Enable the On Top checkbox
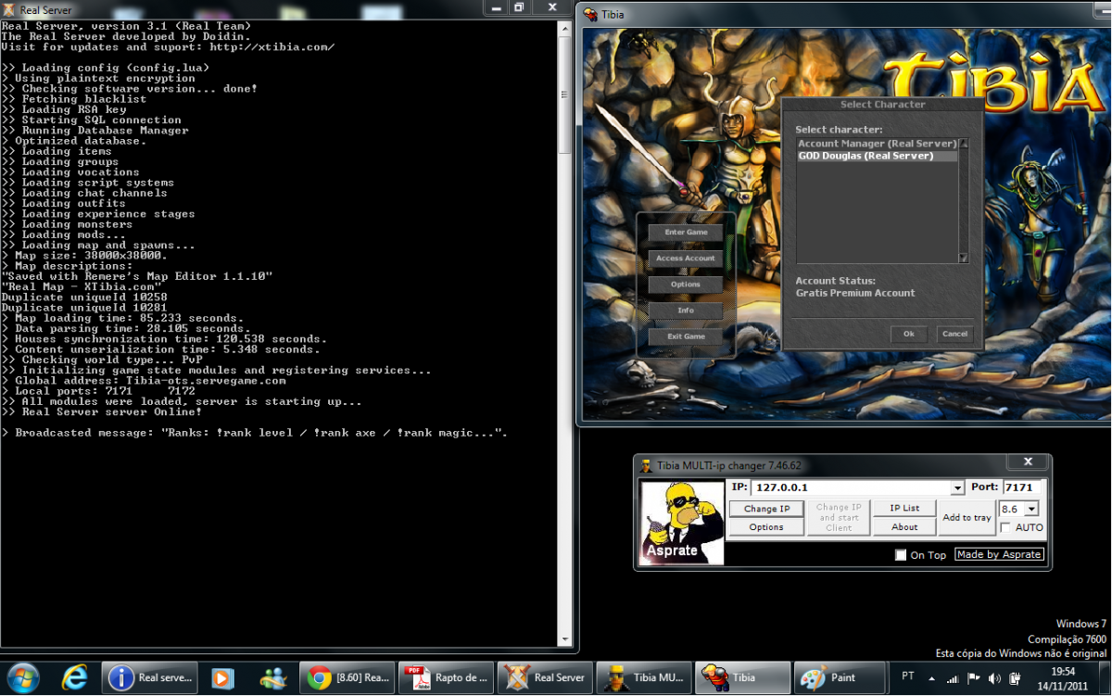The width and height of the screenshot is (1112, 696). click(901, 555)
